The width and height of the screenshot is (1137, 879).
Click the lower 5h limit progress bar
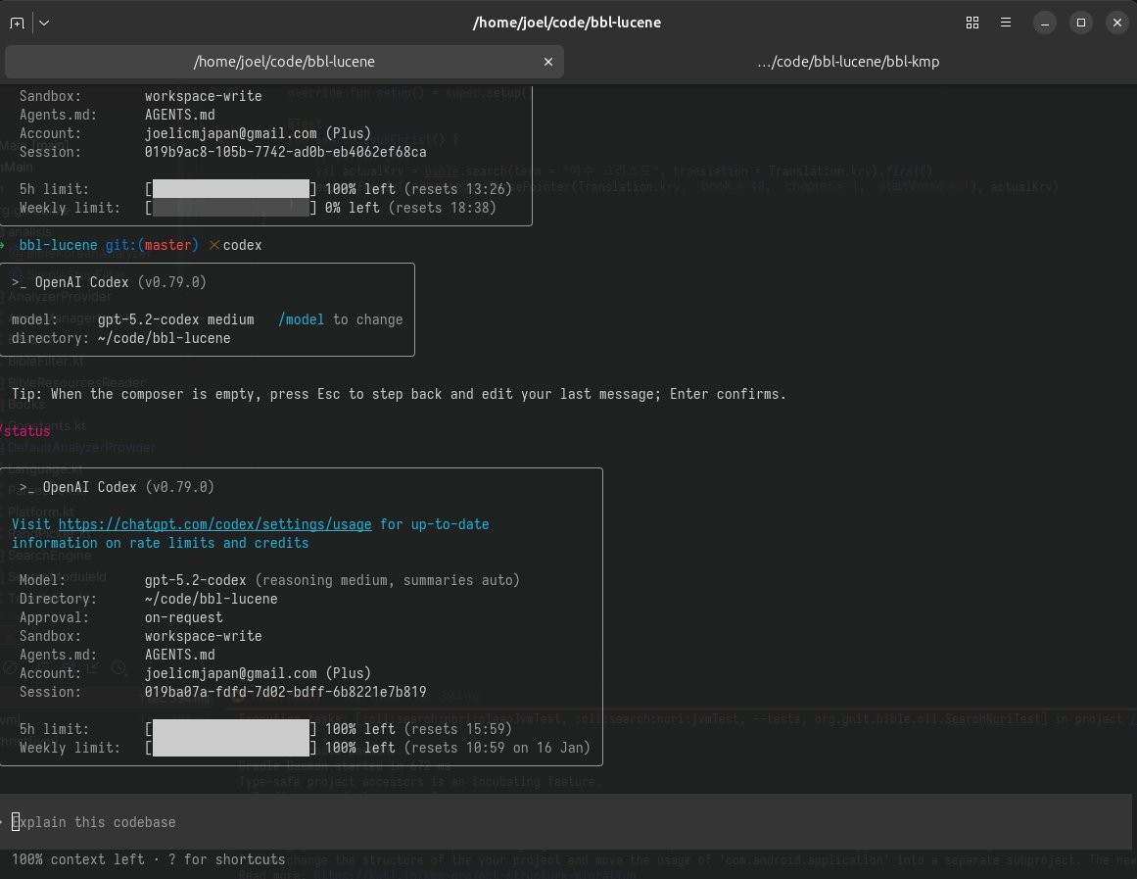pyautogui.click(x=230, y=729)
